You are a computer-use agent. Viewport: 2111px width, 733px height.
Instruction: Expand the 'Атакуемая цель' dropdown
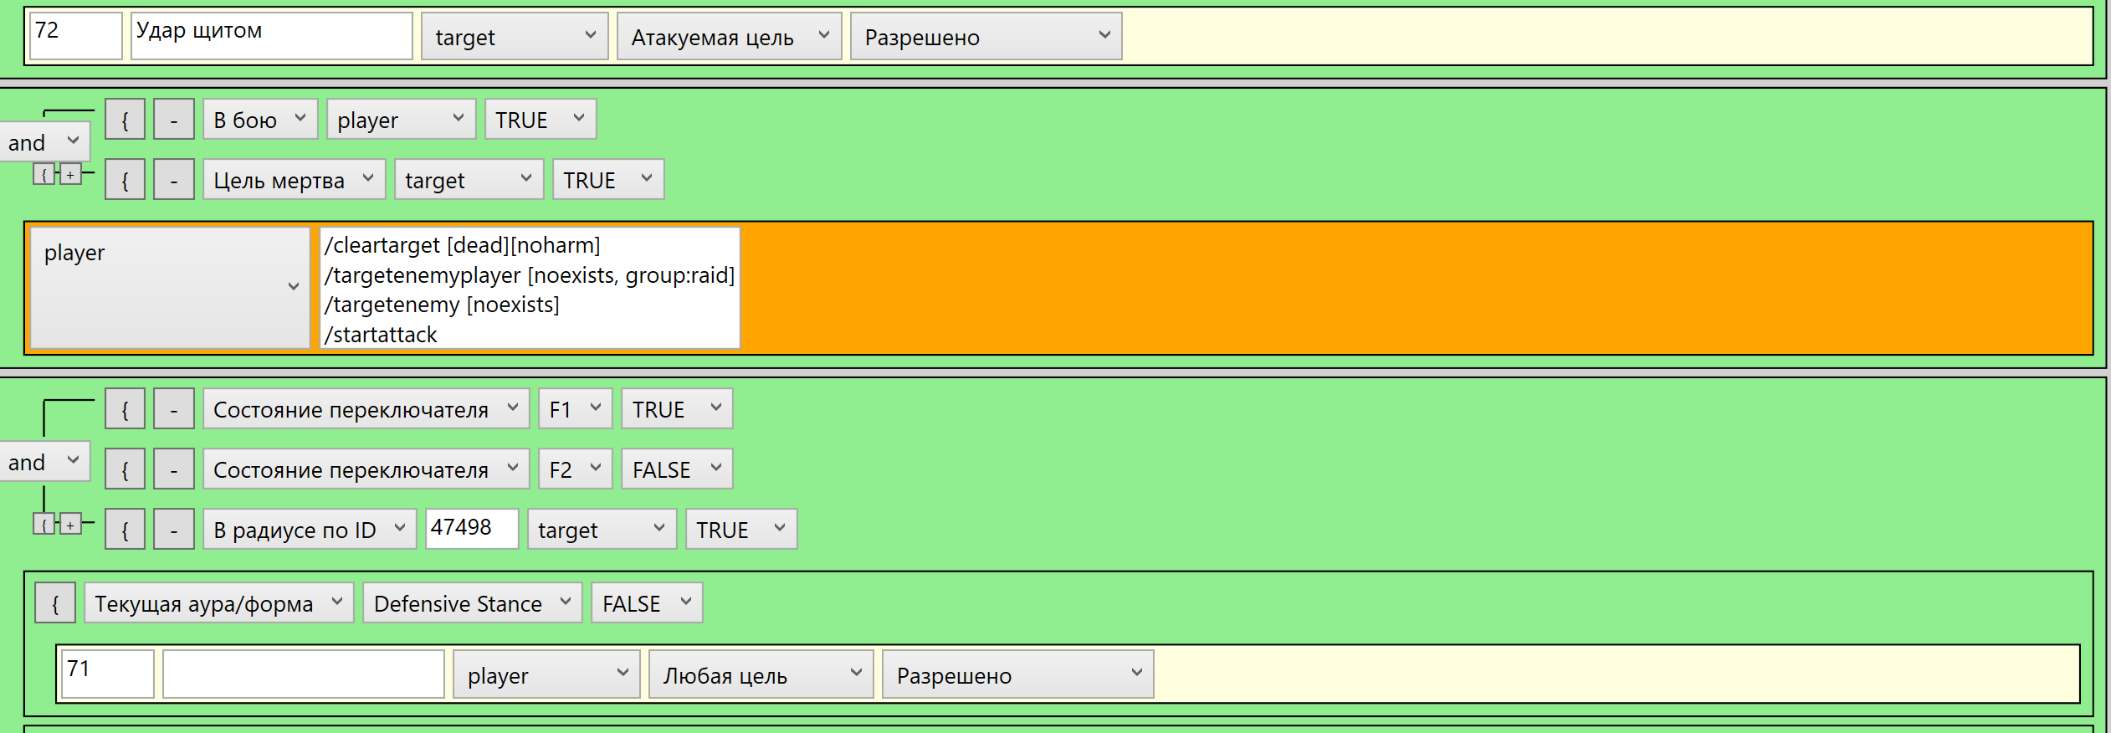(x=728, y=37)
